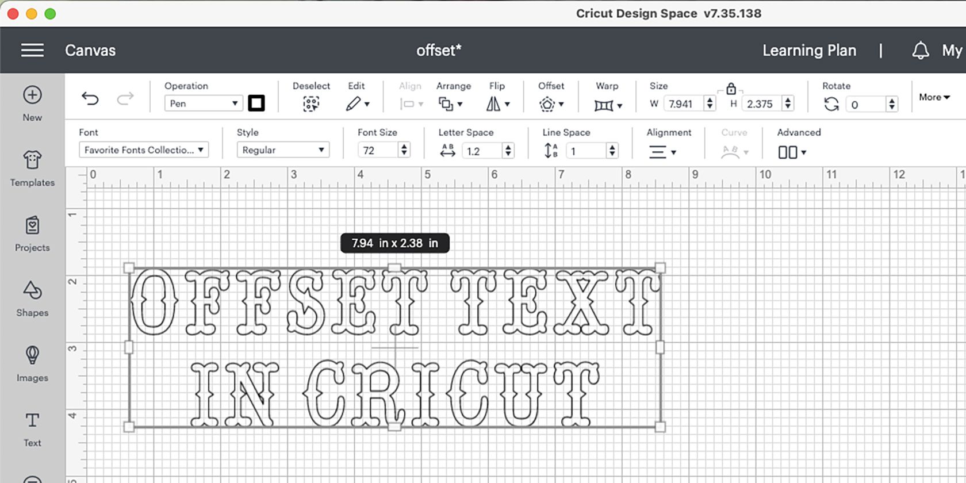The width and height of the screenshot is (966, 483).
Task: Click the Font Size field
Action: (378, 151)
